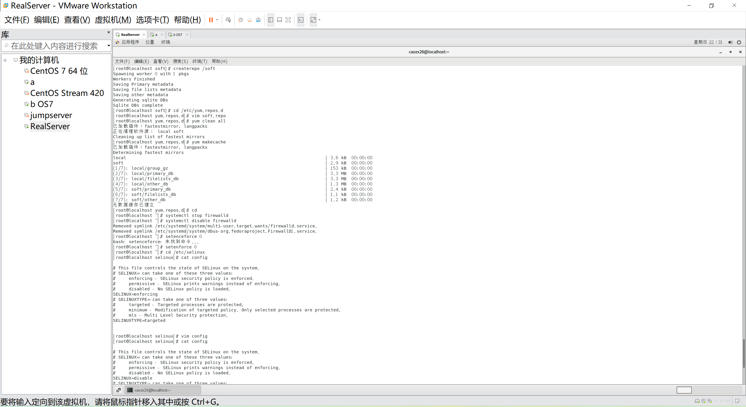
Task: Collapse the 我的计算机 tree node
Action: click(5, 60)
